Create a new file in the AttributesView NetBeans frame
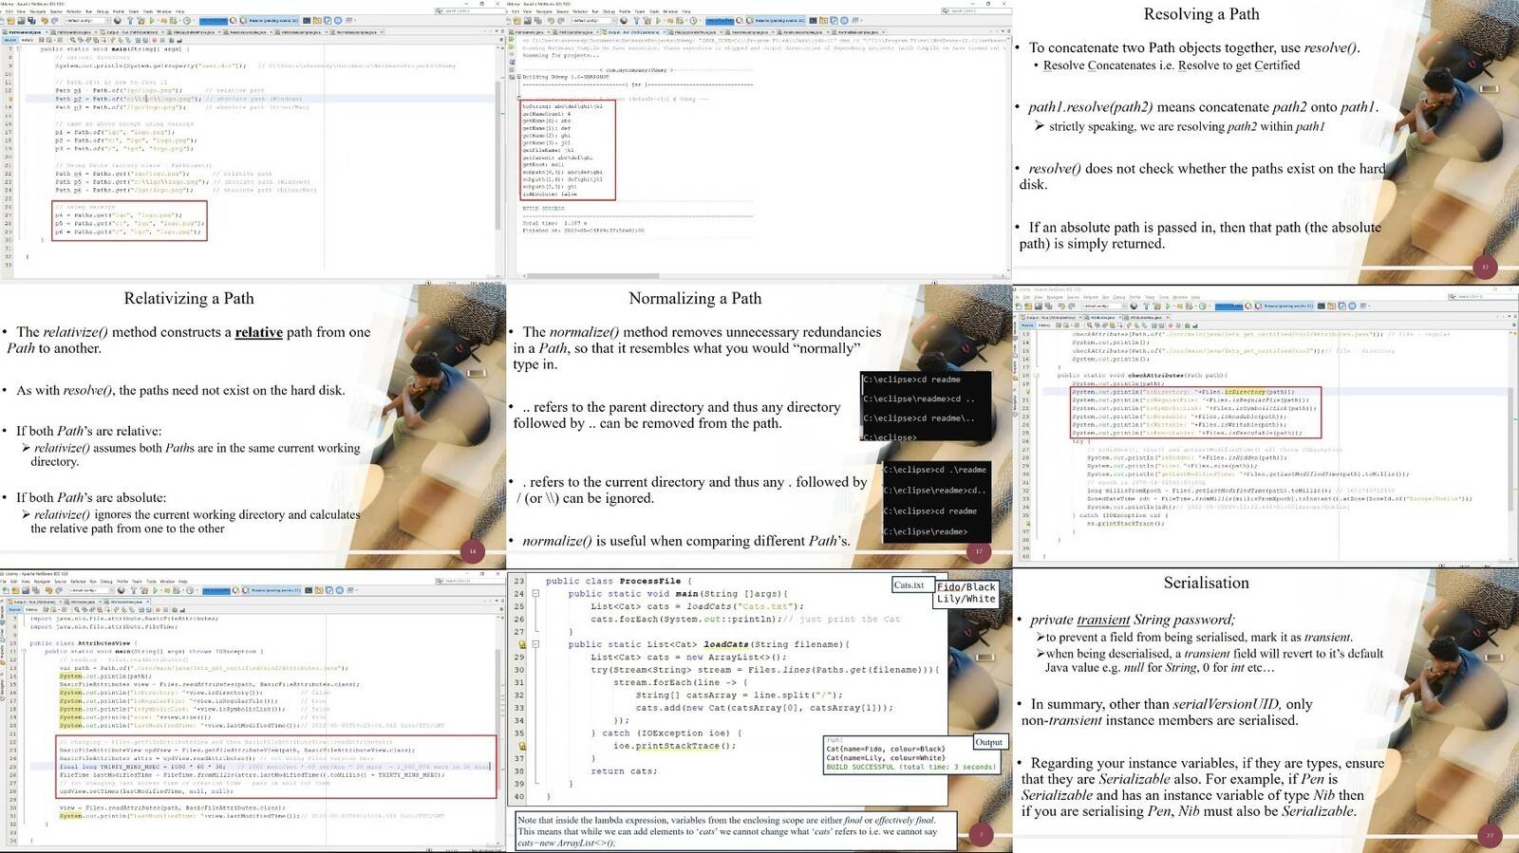 coord(6,590)
